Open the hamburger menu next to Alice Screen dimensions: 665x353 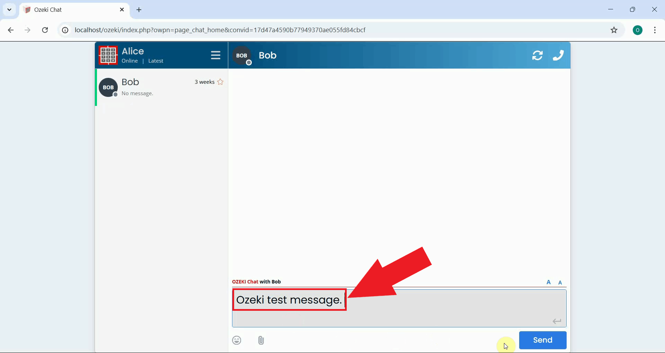[x=216, y=55]
